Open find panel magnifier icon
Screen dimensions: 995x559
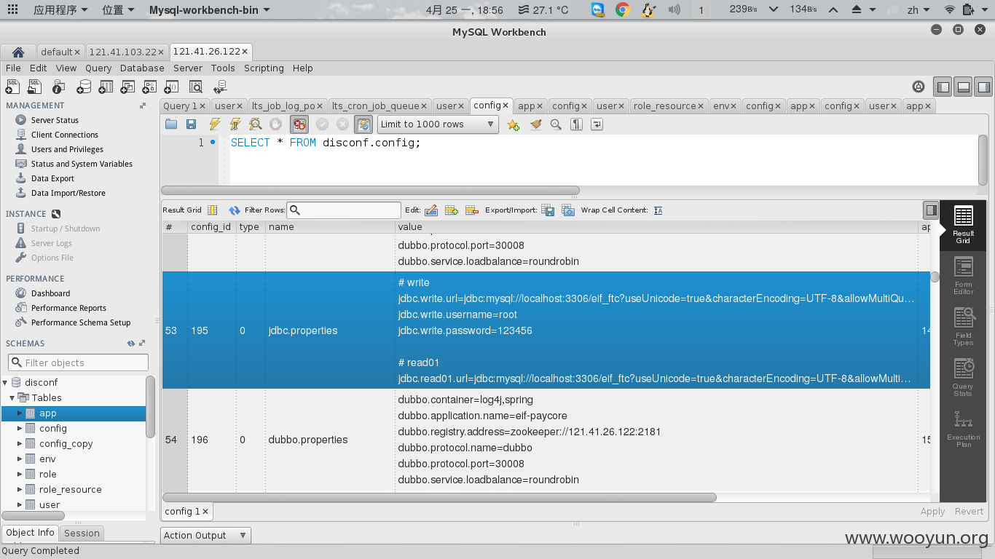[x=556, y=124]
